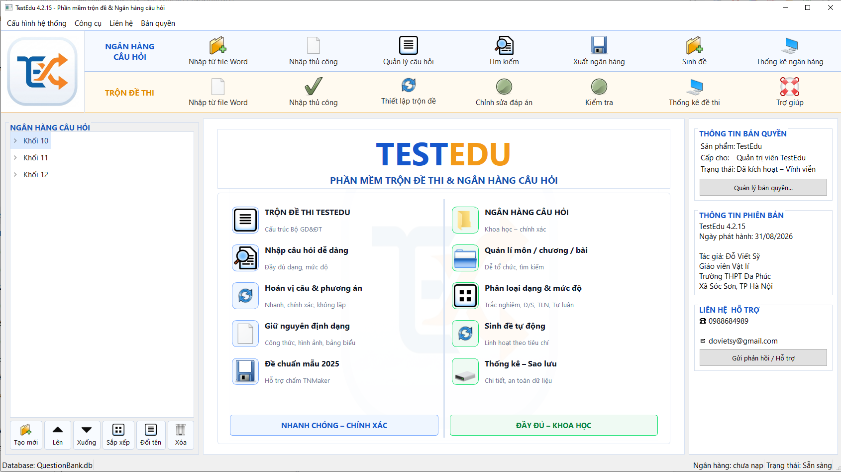This screenshot has width=841, height=472.
Task: Click Xuất ngân hàng export icon
Action: (x=599, y=45)
